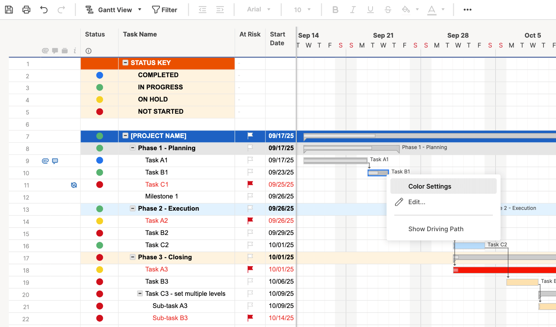Open comment icon on row 9

coord(55,161)
